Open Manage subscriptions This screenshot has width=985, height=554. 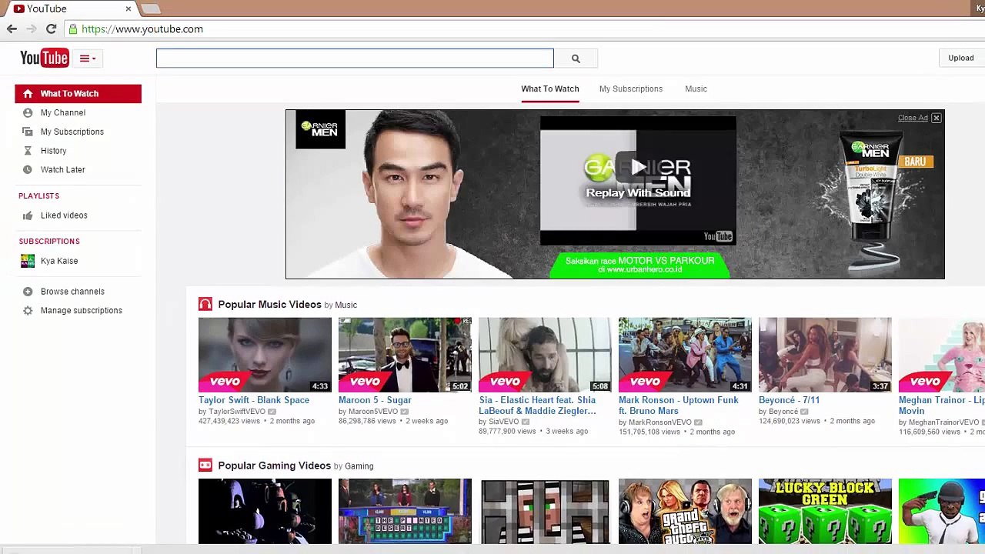click(82, 311)
